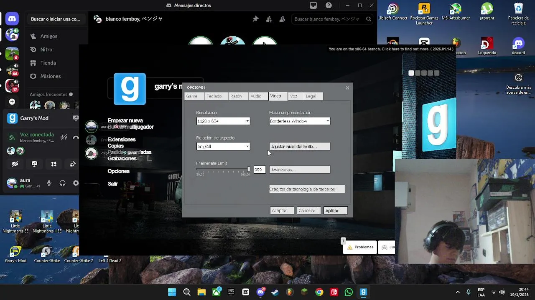Open Epic Games from the taskbar
535x300 pixels.
point(231,292)
